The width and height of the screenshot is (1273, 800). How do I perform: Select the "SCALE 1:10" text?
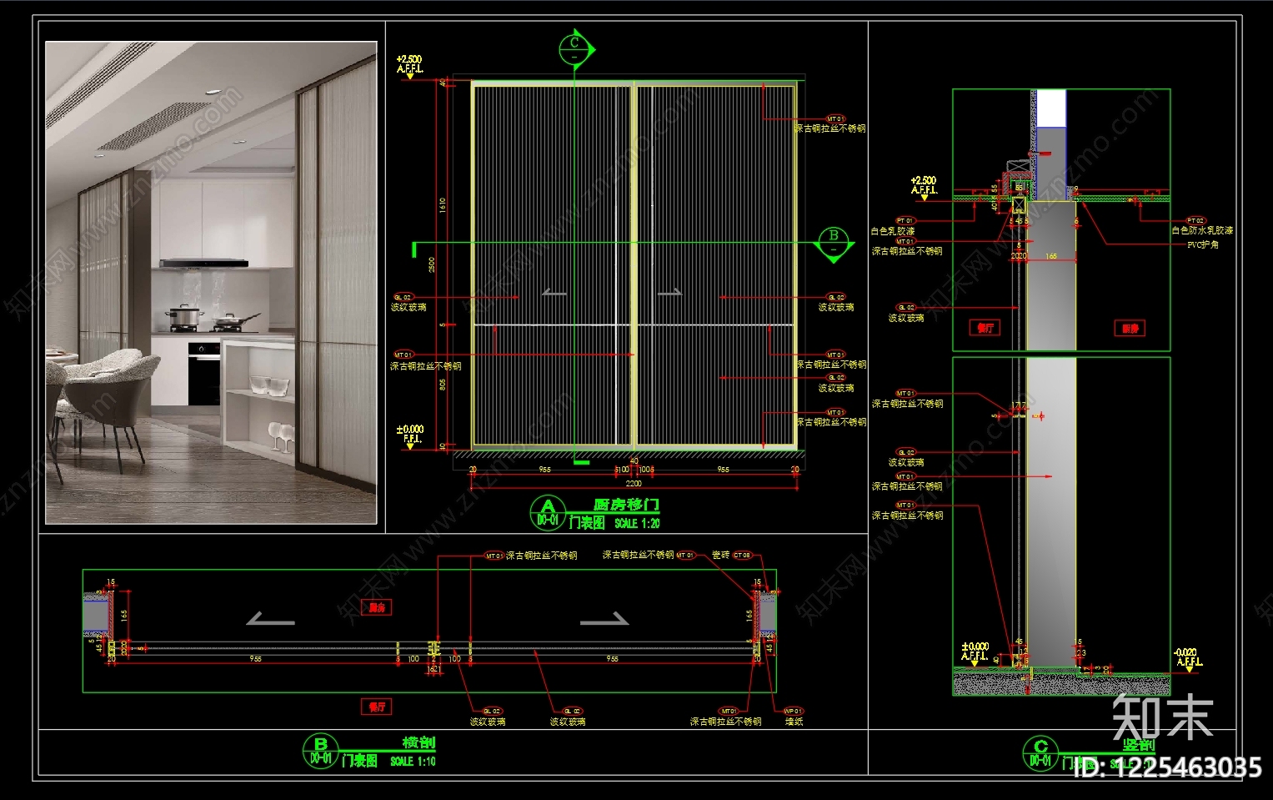pos(413,762)
